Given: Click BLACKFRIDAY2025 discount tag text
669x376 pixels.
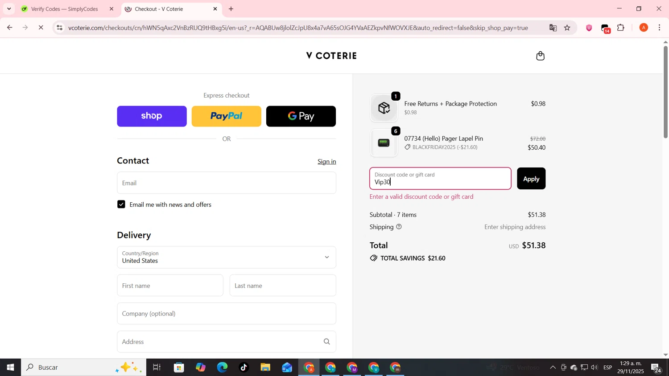Looking at the screenshot, I should coord(445,147).
